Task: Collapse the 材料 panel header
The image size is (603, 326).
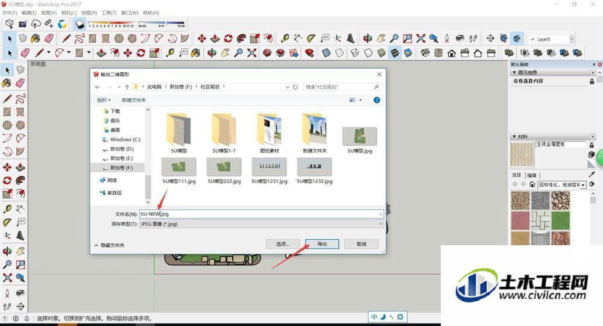Action: point(514,136)
